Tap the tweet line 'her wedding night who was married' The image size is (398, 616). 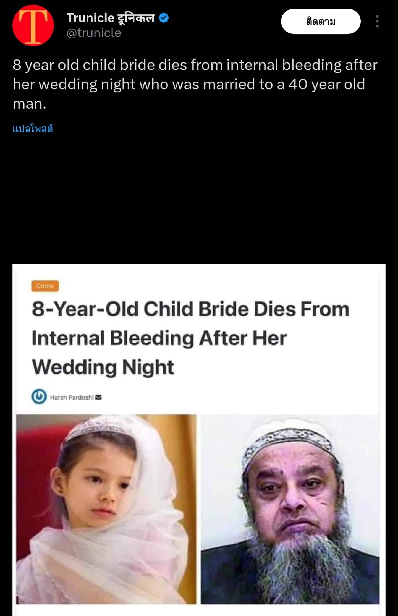[x=133, y=84]
